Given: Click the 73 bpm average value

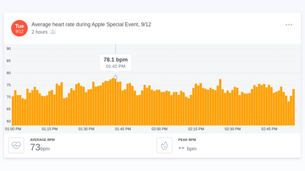Looking at the screenshot, I should [40, 147].
